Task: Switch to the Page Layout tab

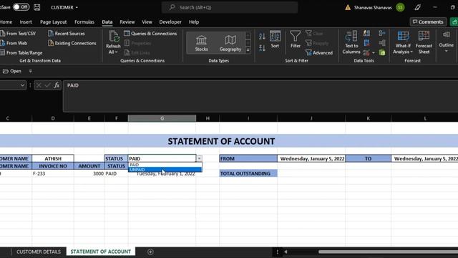Action: [53, 22]
